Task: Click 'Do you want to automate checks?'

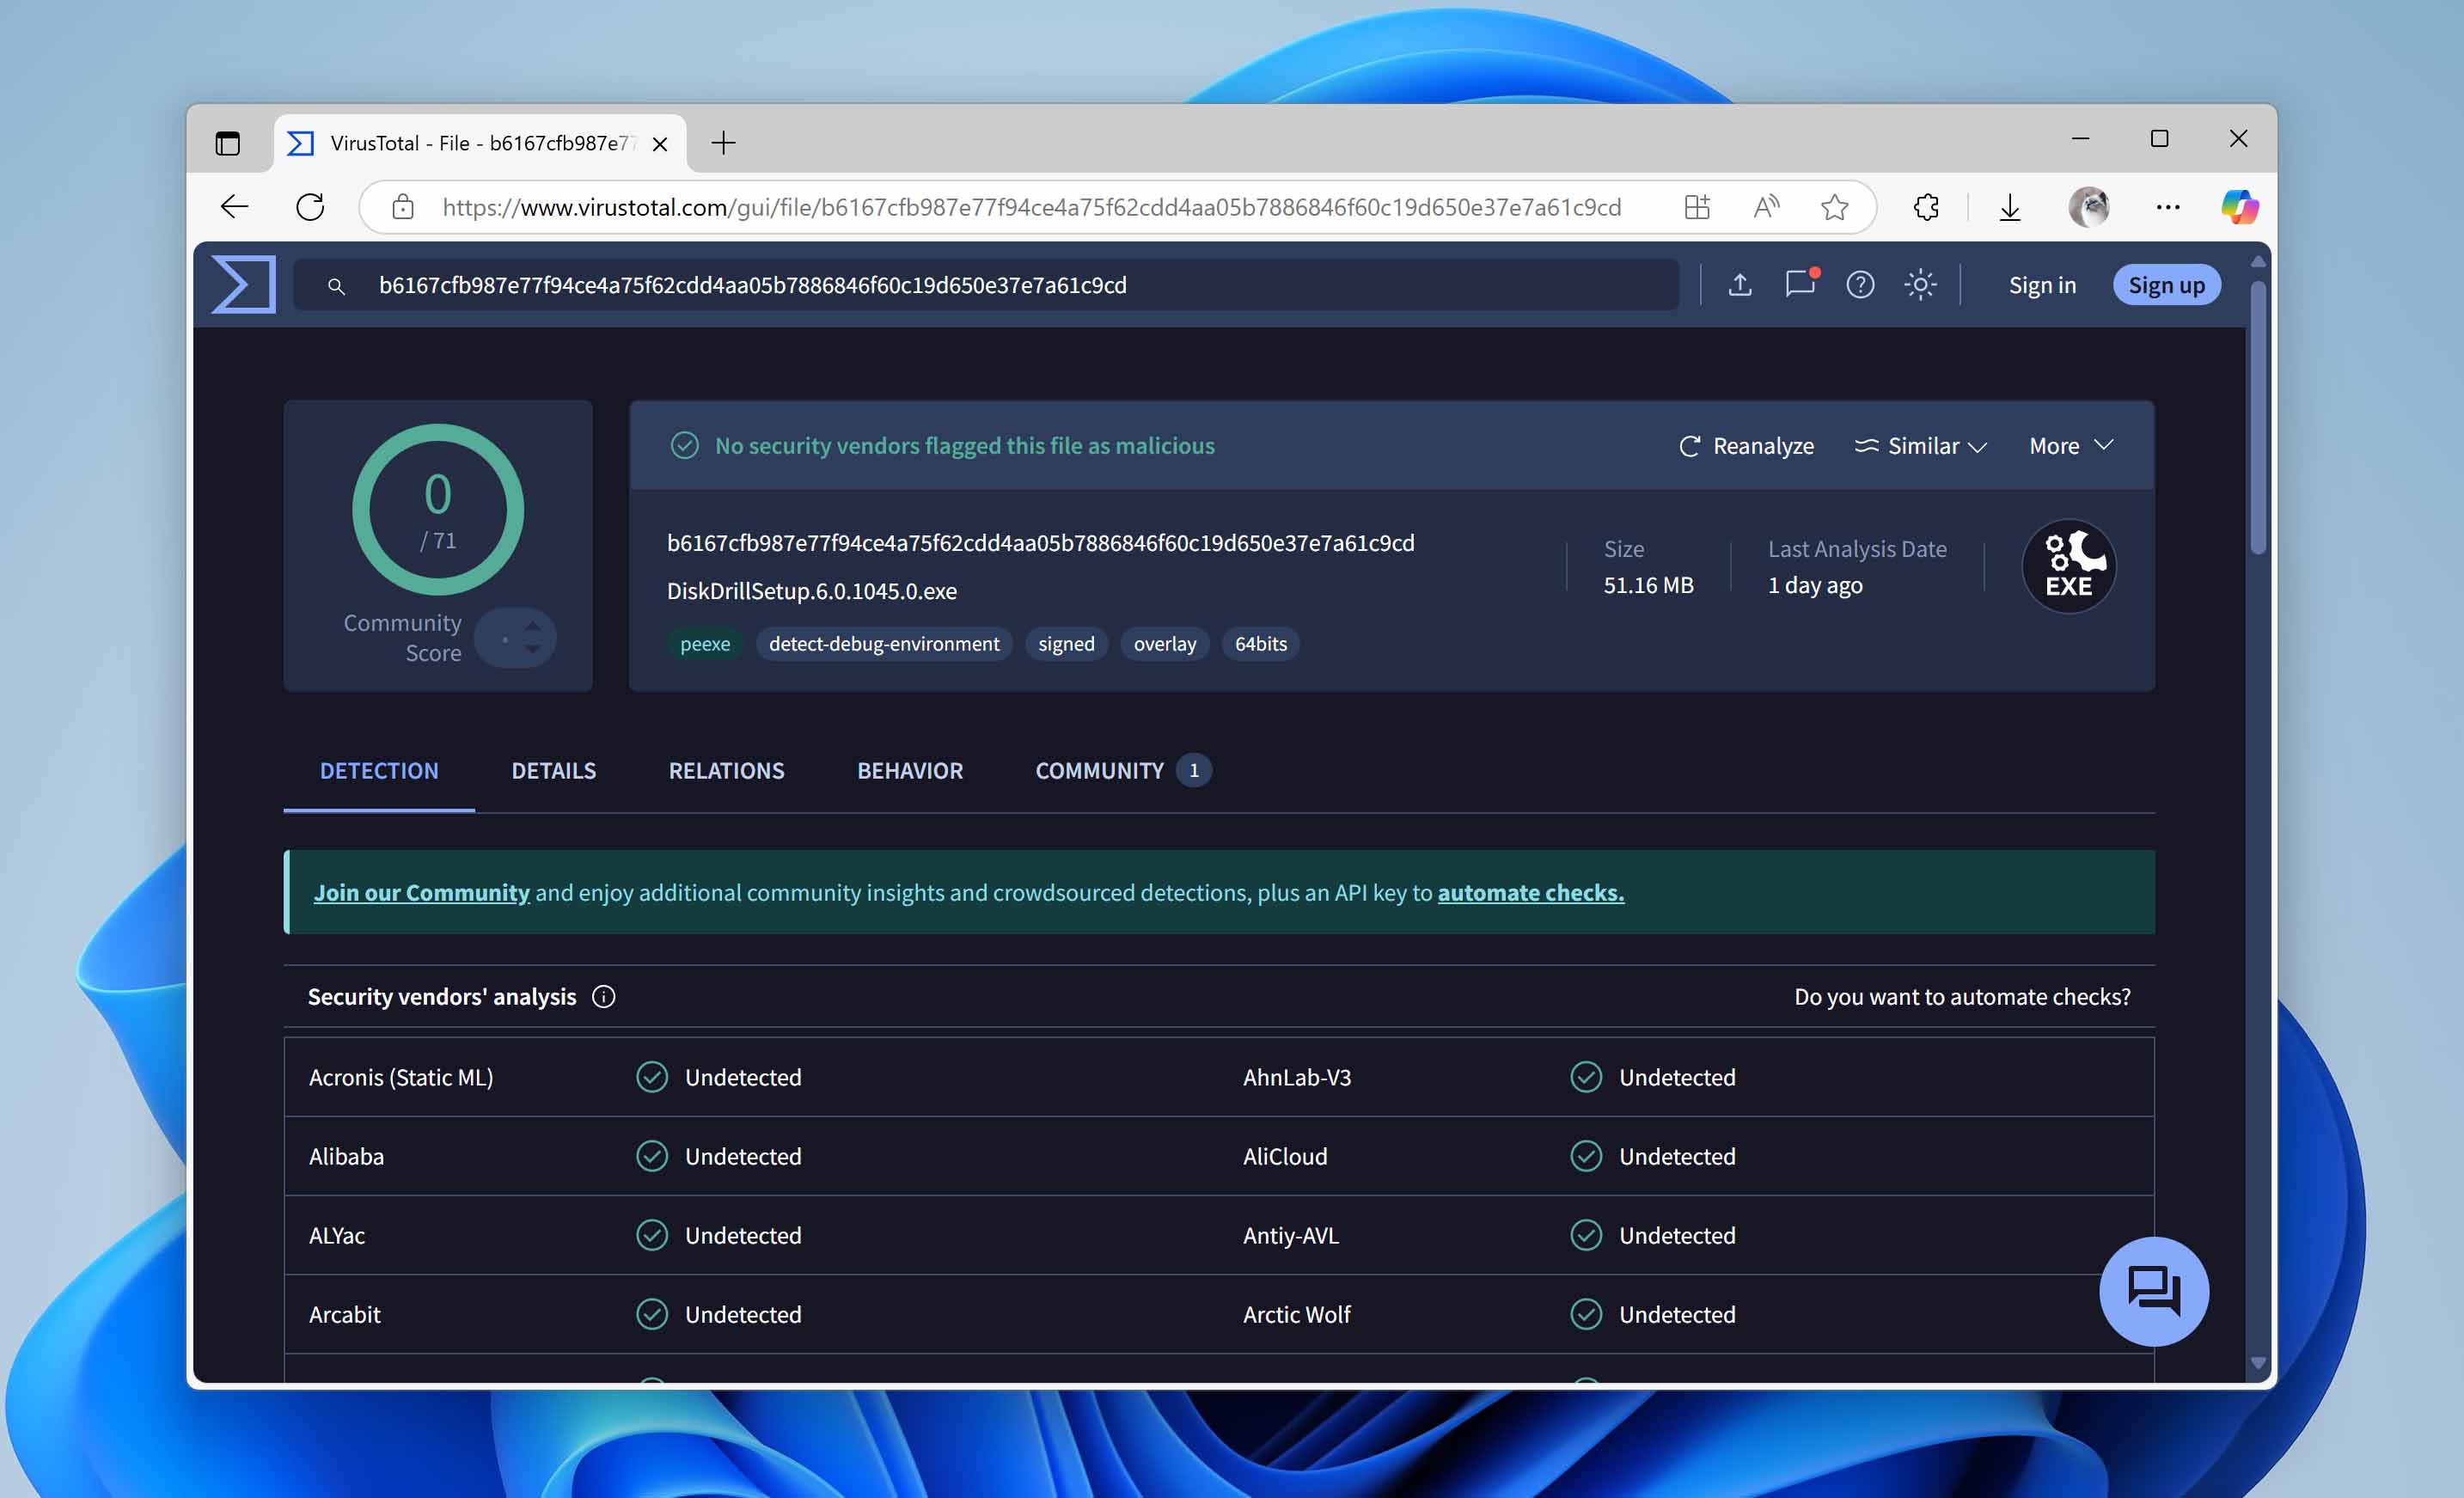Action: pos(1962,997)
